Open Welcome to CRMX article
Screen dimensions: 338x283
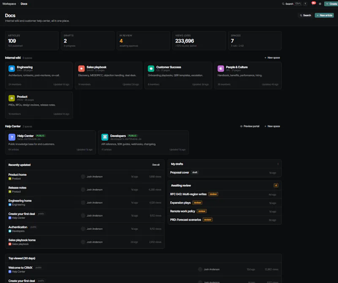(20, 268)
